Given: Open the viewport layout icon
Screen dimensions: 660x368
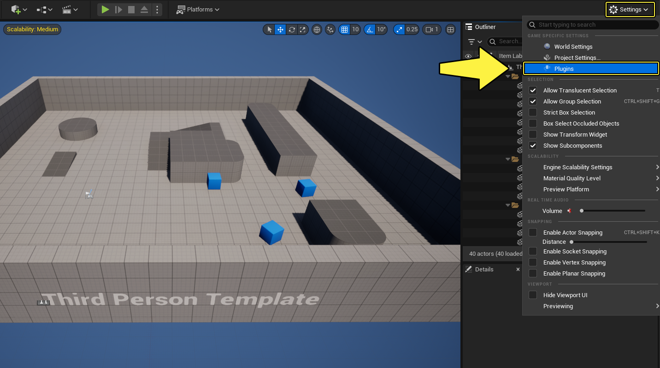Looking at the screenshot, I should point(451,29).
